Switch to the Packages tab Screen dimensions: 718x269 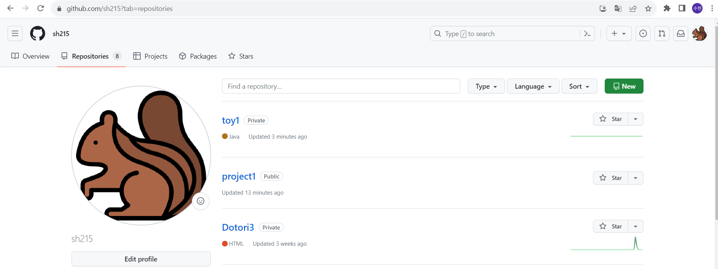[x=198, y=56]
